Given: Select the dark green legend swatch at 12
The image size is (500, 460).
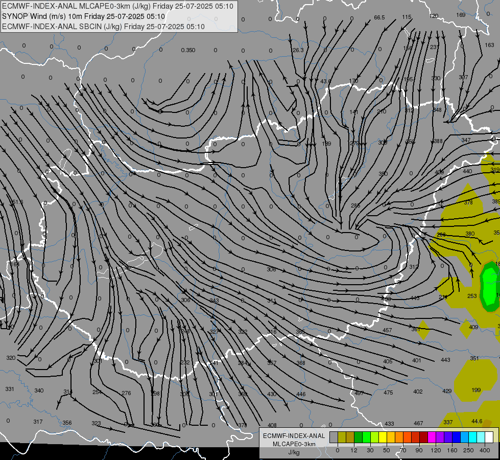Looking at the screenshot, I should pyautogui.click(x=358, y=438).
